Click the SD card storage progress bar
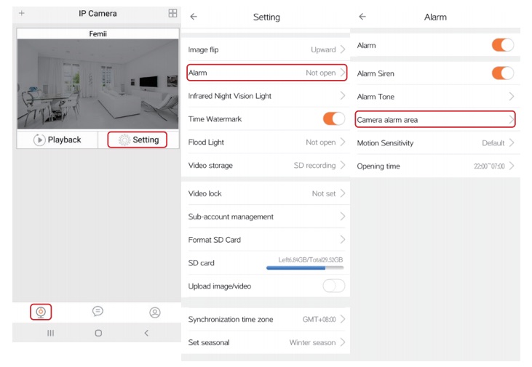The width and height of the screenshot is (532, 367). [305, 267]
